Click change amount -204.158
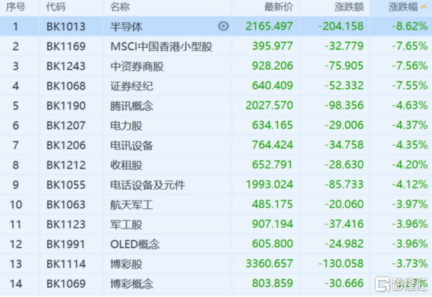Image resolution: width=432 pixels, height=297 pixels. tap(341, 26)
